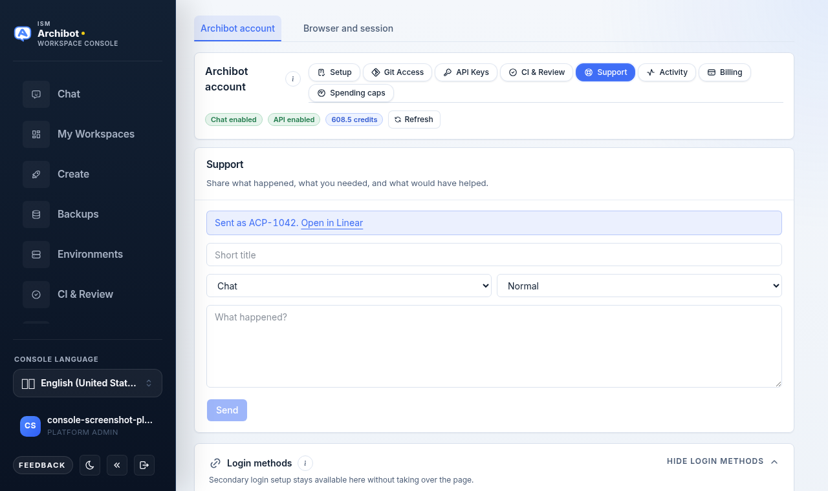Click the Create rocket icon

point(36,174)
